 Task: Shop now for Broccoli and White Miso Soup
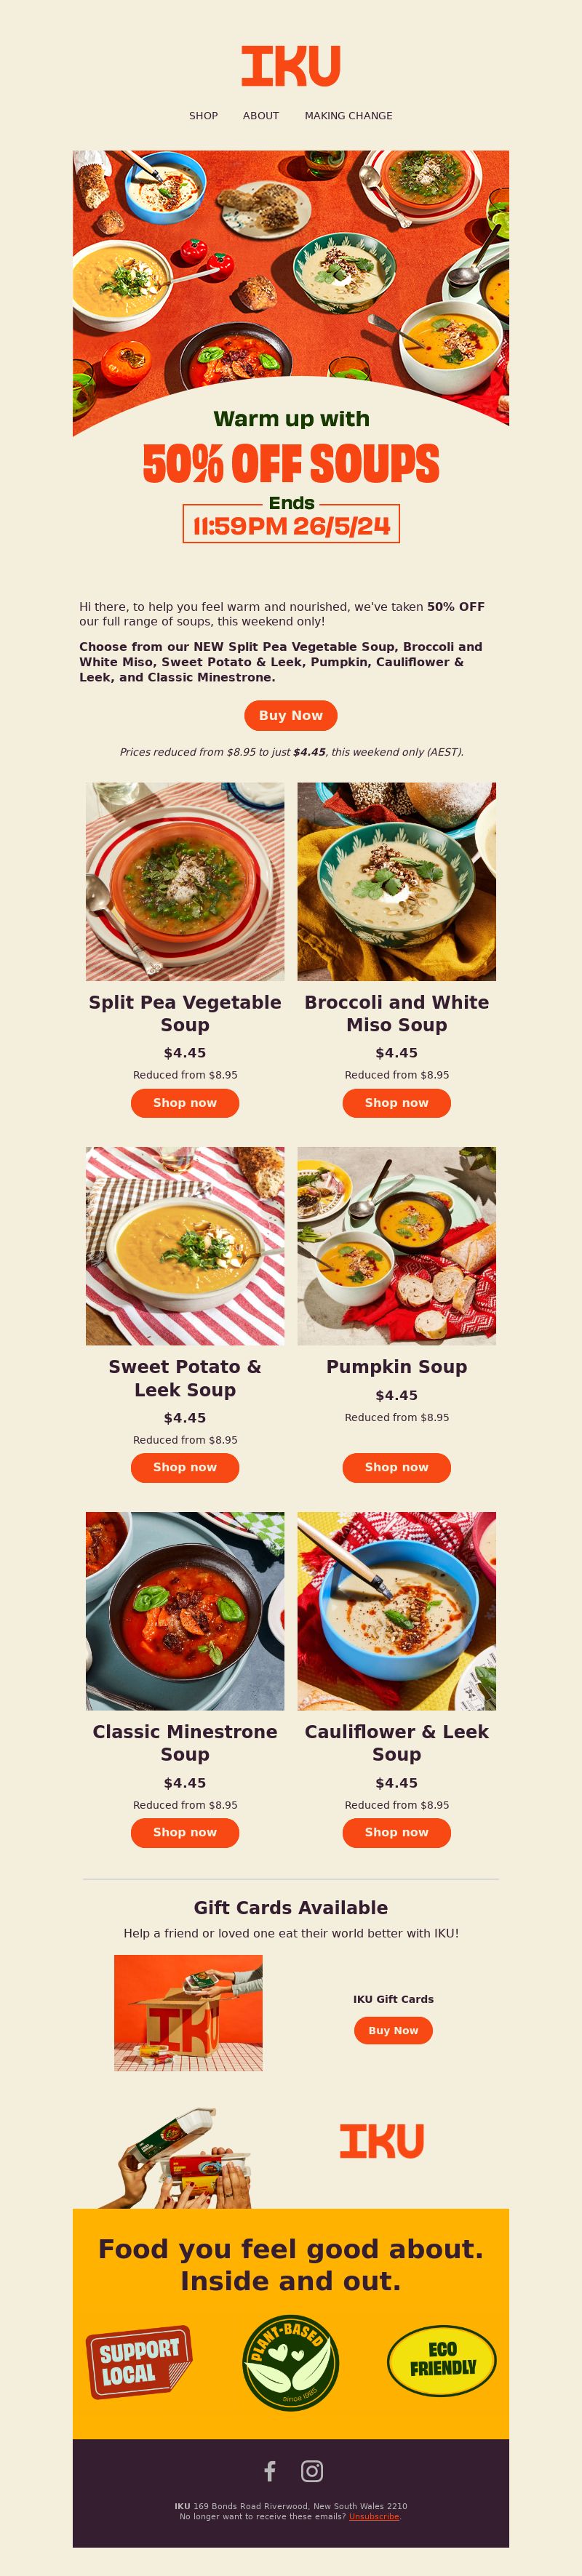tap(397, 1103)
